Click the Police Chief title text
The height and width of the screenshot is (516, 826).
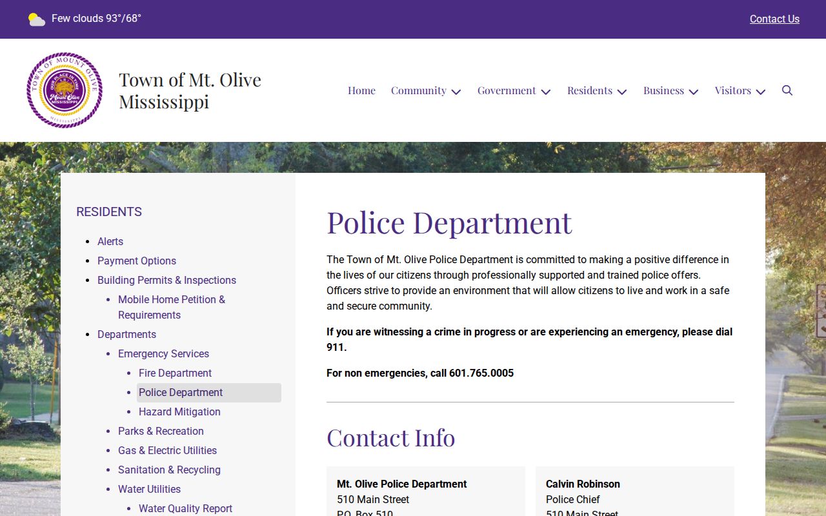pyautogui.click(x=573, y=499)
